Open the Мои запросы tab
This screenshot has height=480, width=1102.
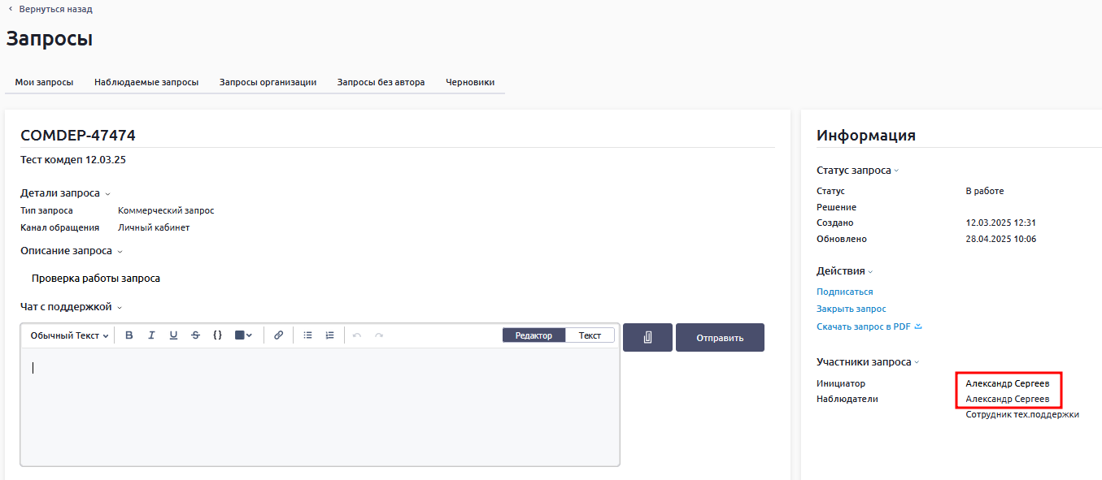45,82
